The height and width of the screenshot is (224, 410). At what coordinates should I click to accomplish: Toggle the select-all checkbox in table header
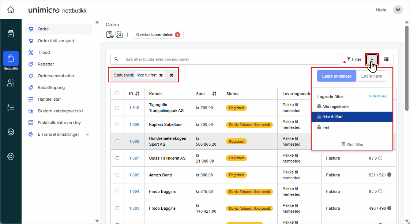tap(117, 94)
